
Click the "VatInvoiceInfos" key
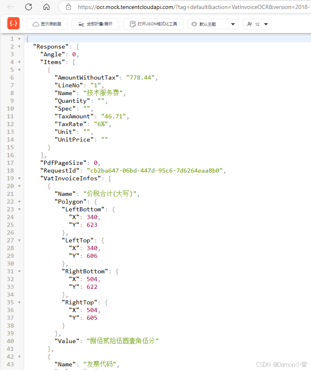(x=71, y=178)
